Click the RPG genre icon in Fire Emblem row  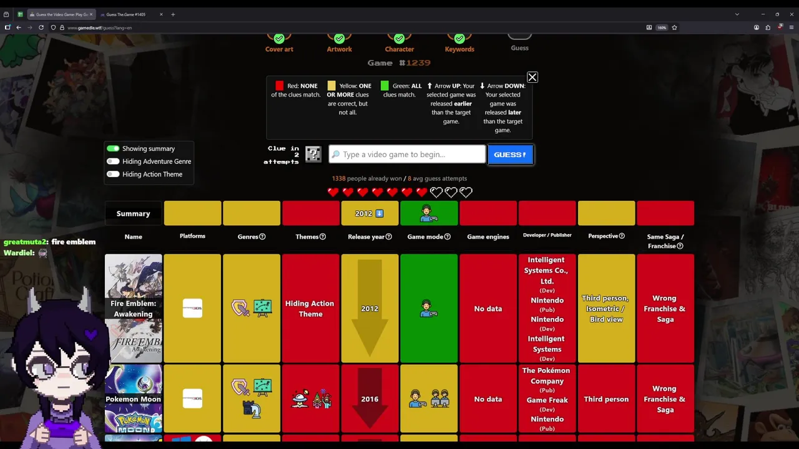click(240, 307)
